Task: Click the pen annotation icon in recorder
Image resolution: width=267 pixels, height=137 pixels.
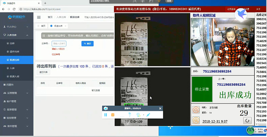Action: [148, 115]
